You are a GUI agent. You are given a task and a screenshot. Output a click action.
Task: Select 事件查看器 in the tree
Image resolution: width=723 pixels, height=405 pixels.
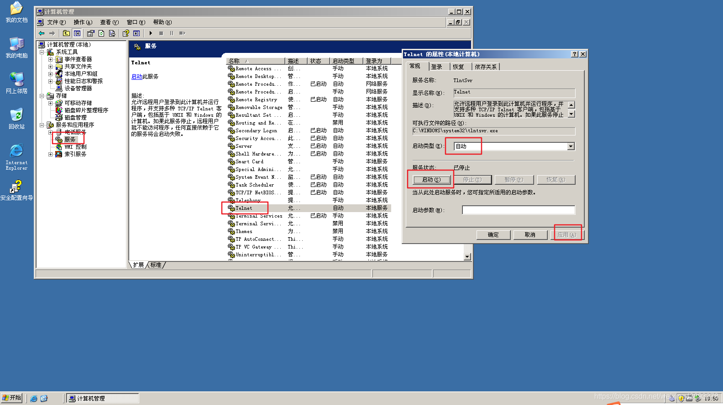78,59
